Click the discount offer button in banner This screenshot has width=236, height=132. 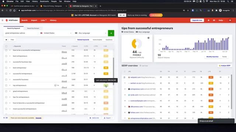point(156,15)
